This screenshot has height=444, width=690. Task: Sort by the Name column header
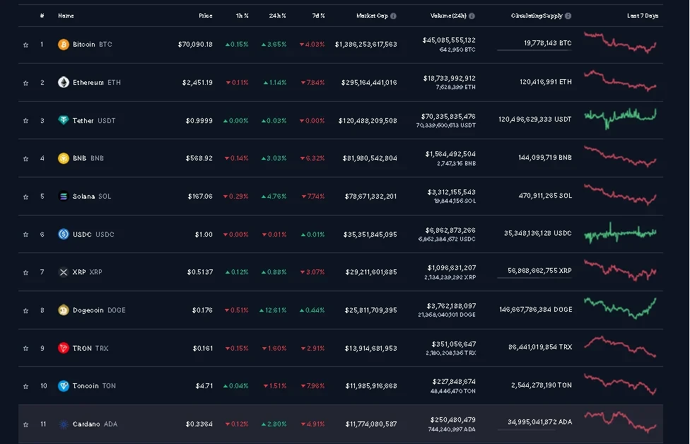coord(66,16)
